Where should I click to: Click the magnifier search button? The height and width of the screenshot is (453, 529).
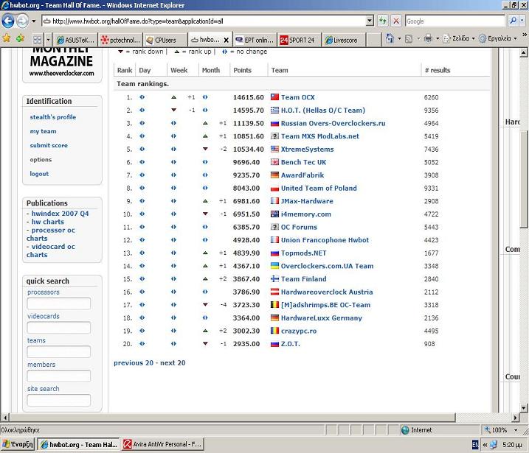(514, 21)
